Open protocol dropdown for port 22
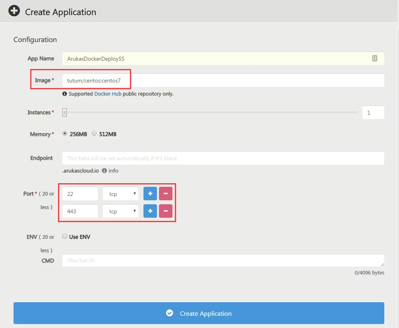 (x=120, y=194)
